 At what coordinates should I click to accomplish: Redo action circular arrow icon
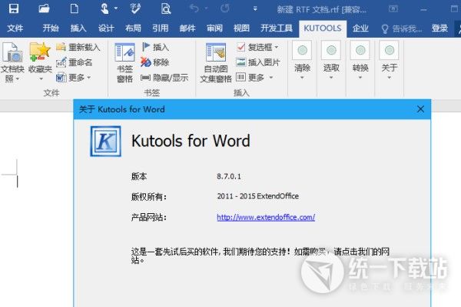click(225, 8)
